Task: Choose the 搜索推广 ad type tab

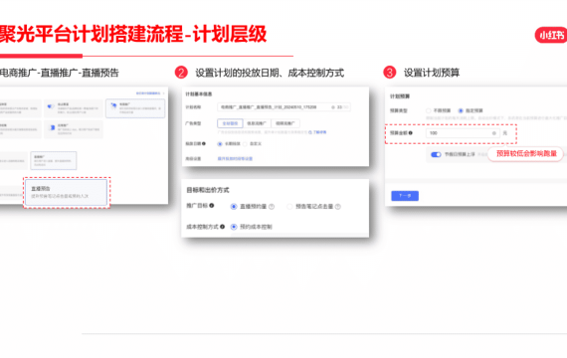Action: coord(285,123)
